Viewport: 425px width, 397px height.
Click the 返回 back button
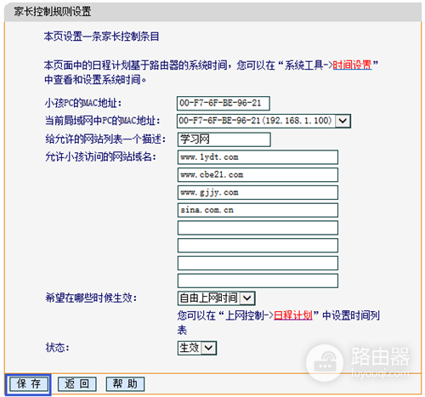(x=77, y=384)
